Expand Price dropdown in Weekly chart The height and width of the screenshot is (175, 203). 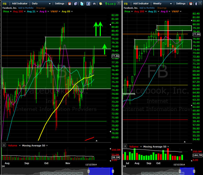coord(132,12)
